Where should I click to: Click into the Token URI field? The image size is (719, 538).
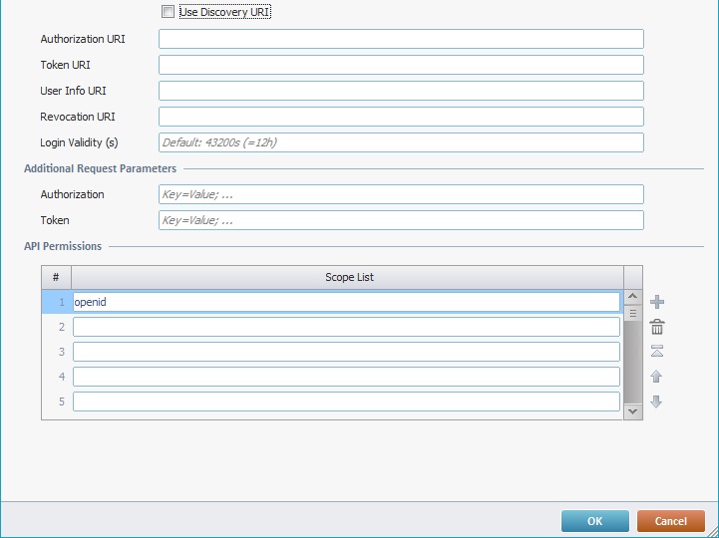401,65
